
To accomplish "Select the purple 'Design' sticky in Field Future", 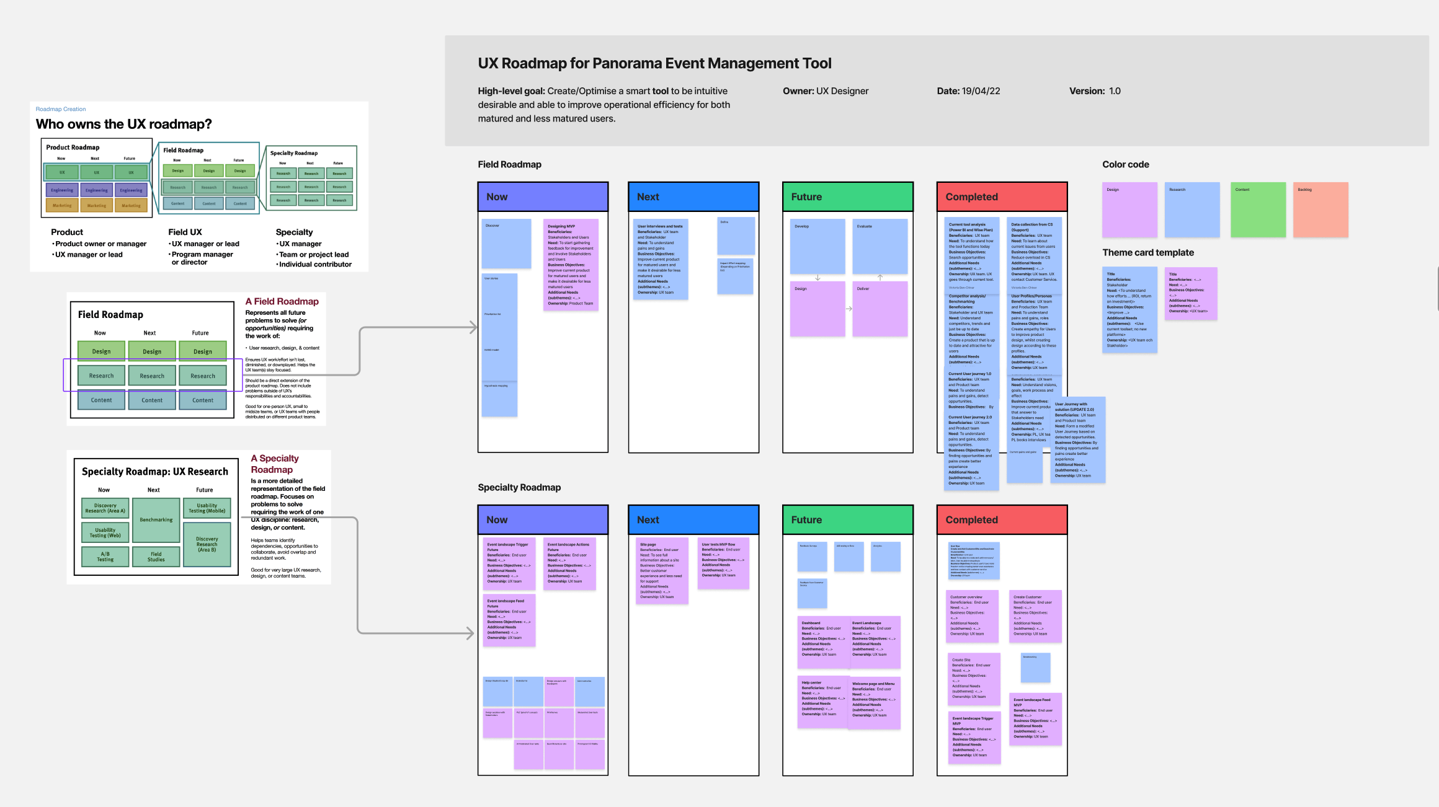I will [x=818, y=309].
